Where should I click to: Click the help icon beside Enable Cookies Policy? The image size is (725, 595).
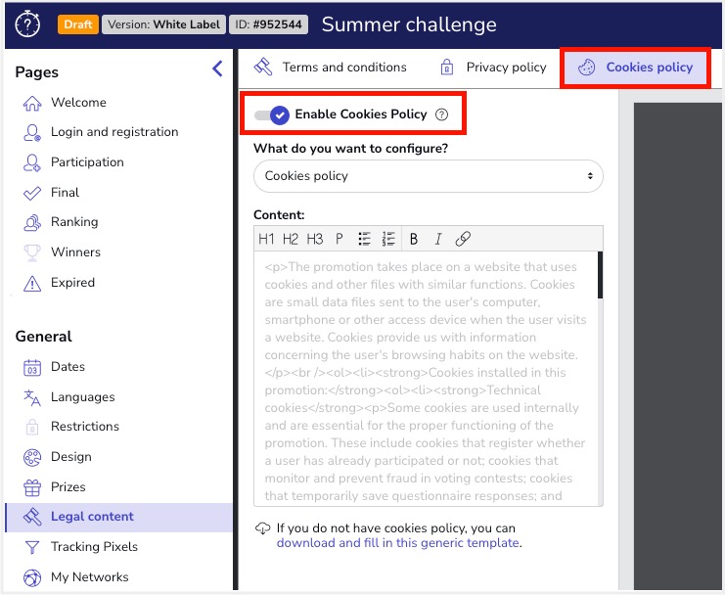[441, 114]
